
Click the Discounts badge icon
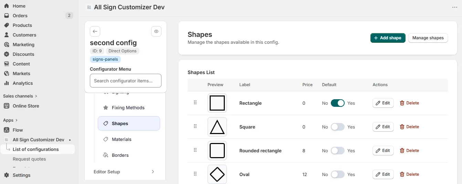click(x=7, y=54)
